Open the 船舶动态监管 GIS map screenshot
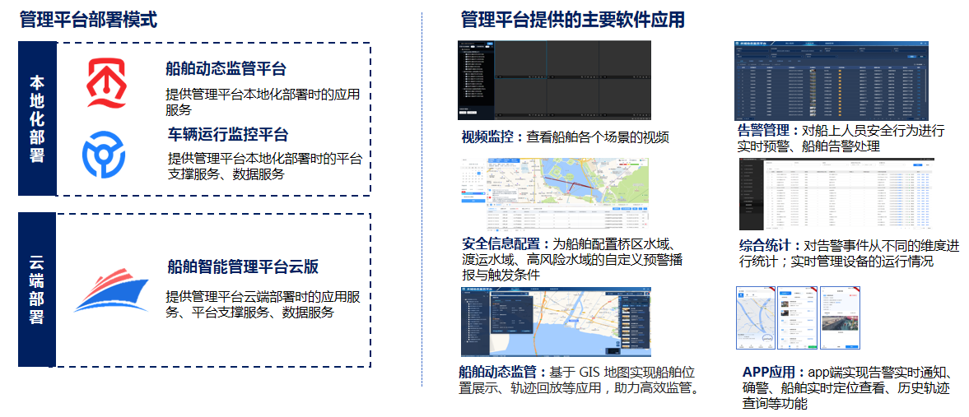The image size is (969, 417). click(556, 322)
